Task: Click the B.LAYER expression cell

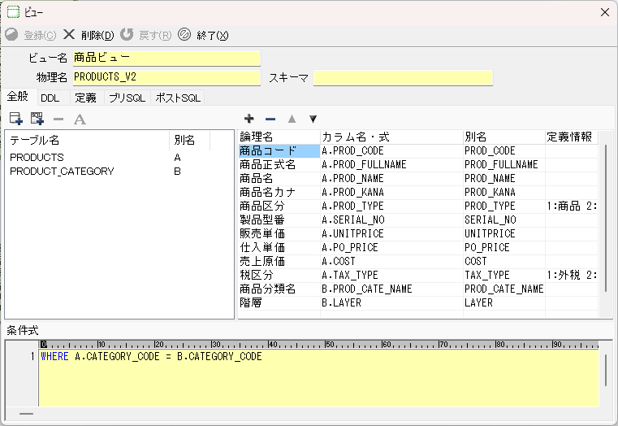Action: [391, 302]
